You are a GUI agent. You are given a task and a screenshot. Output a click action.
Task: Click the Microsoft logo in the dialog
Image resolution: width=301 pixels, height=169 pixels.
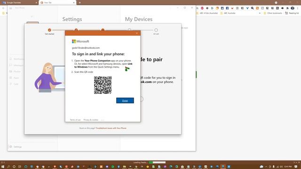point(80,41)
